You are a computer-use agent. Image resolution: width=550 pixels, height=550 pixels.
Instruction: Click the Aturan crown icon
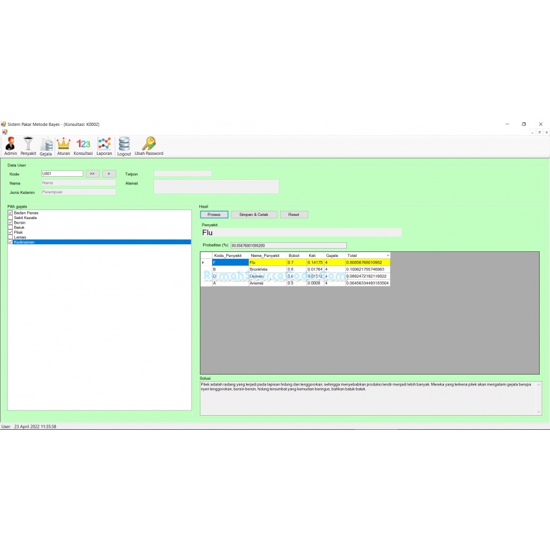pos(63,145)
